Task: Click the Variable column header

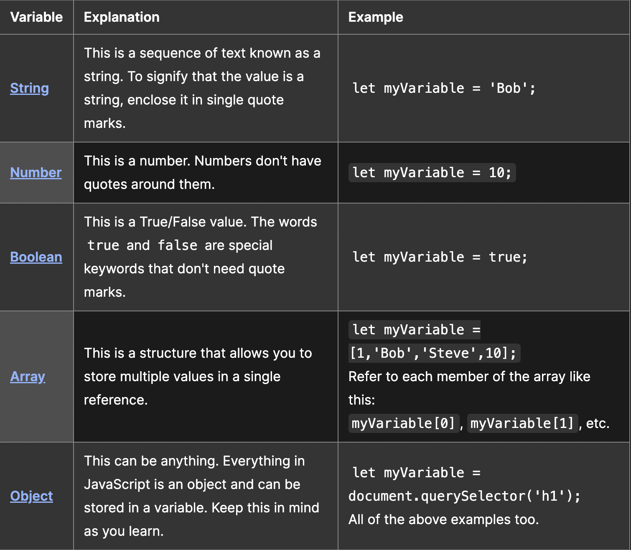Action: tap(36, 17)
